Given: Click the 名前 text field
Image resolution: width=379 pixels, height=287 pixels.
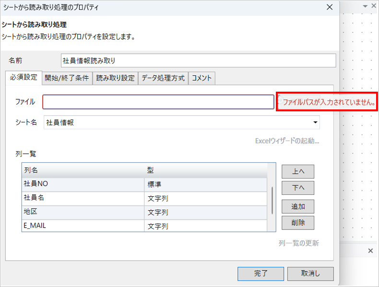Looking at the screenshot, I should pyautogui.click(x=198, y=61).
